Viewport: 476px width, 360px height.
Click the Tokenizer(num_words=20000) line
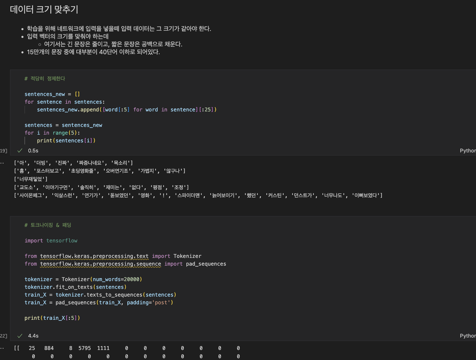[x=83, y=279]
